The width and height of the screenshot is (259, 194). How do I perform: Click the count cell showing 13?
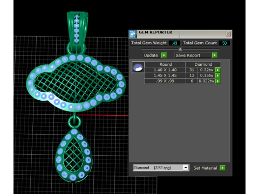click(192, 75)
